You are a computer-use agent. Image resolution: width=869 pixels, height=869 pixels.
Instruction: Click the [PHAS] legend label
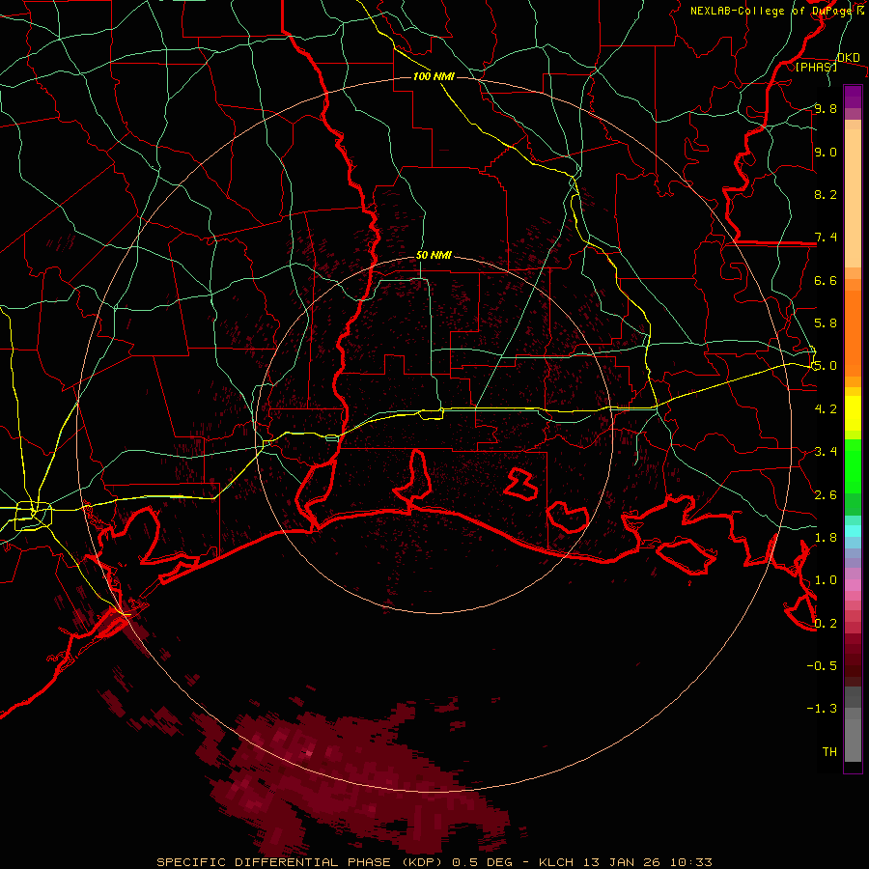816,67
